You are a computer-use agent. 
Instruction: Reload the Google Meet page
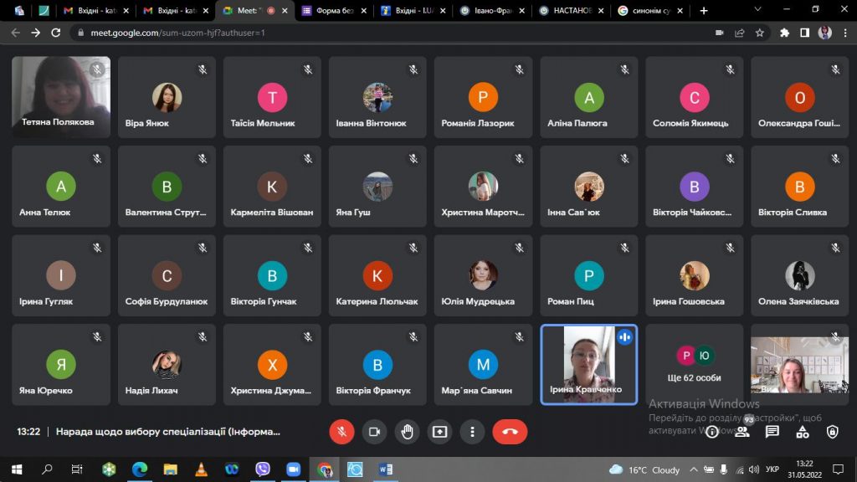click(x=56, y=33)
